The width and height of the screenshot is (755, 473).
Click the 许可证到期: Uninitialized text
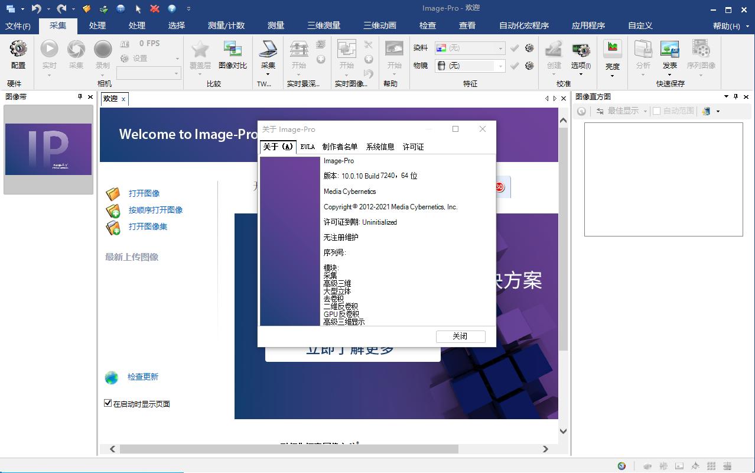pyautogui.click(x=360, y=222)
